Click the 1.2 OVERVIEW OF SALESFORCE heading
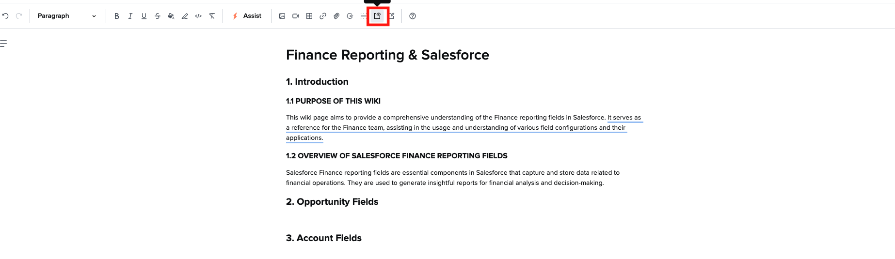 point(397,156)
